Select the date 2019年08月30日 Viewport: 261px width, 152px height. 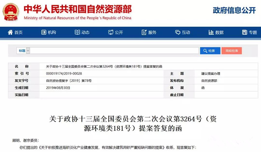[x=58, y=88]
